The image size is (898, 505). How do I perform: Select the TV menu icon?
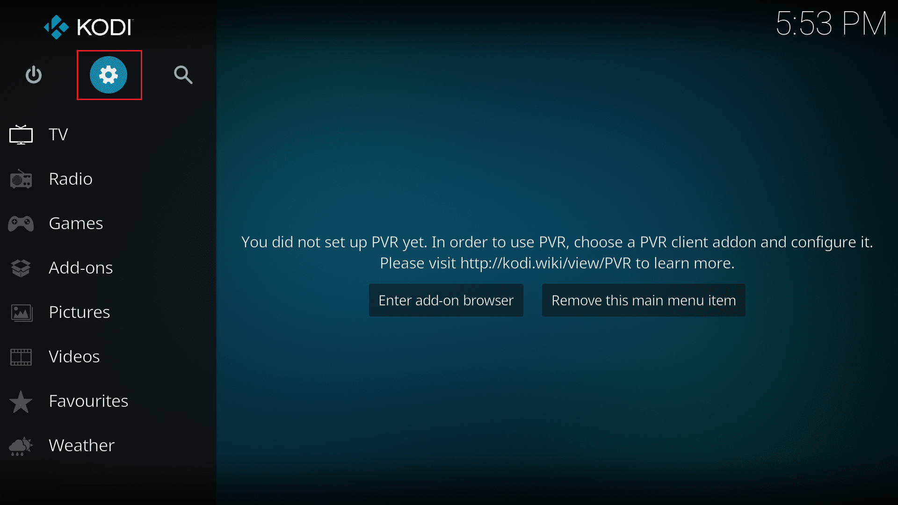coord(22,133)
